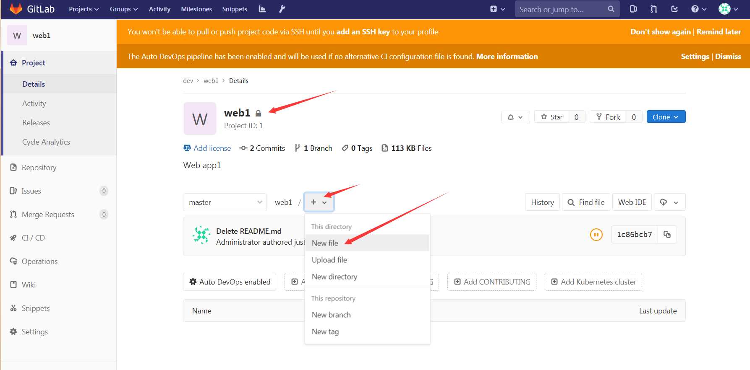Open Merge Requests icon in top navbar
Viewport: 750px width, 370px height.
pyautogui.click(x=654, y=9)
